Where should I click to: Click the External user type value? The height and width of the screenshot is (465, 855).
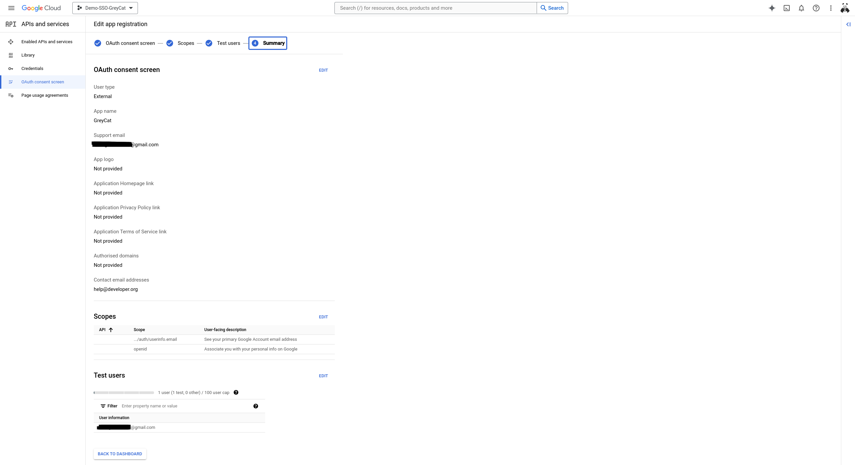click(103, 96)
